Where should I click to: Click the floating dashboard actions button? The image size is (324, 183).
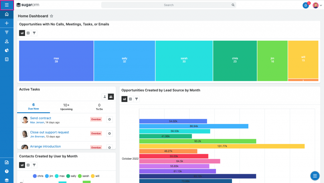pos(315,176)
